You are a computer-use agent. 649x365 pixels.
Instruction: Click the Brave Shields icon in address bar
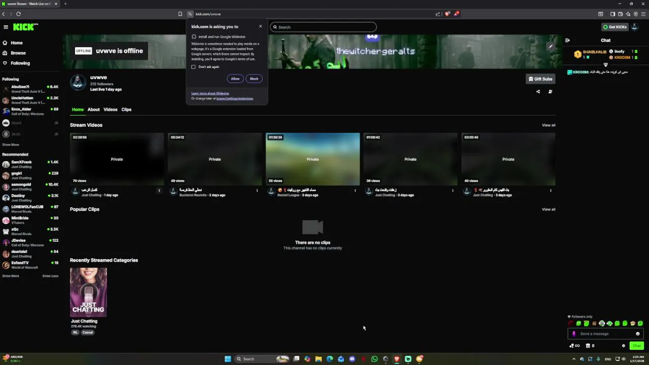(x=447, y=14)
